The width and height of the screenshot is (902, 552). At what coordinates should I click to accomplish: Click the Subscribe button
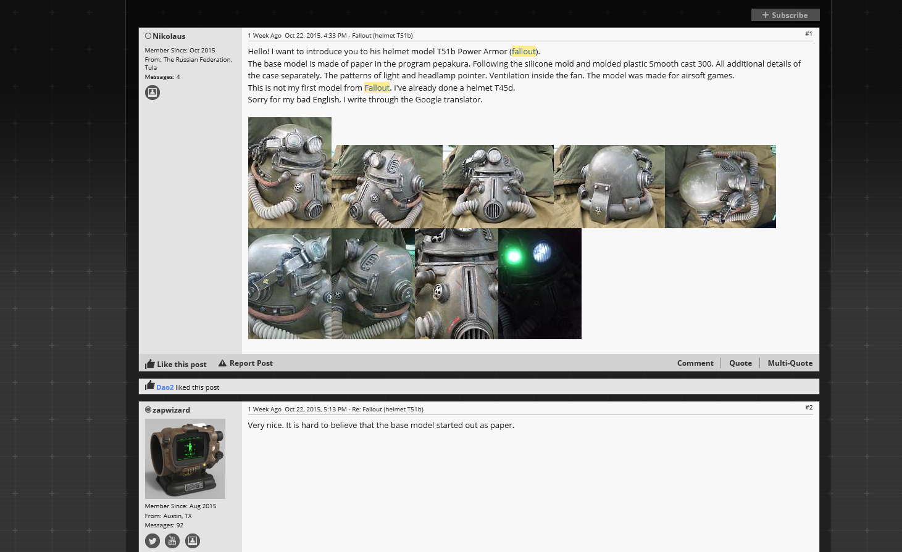click(x=785, y=15)
